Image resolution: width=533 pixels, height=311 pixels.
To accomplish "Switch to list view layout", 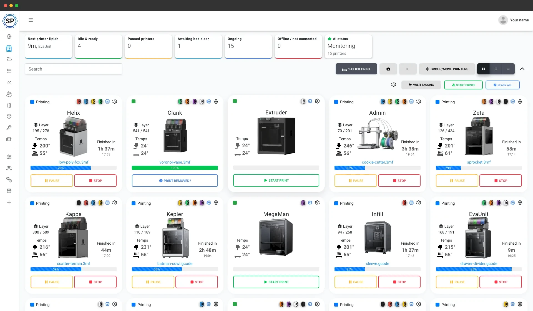I will click(508, 69).
